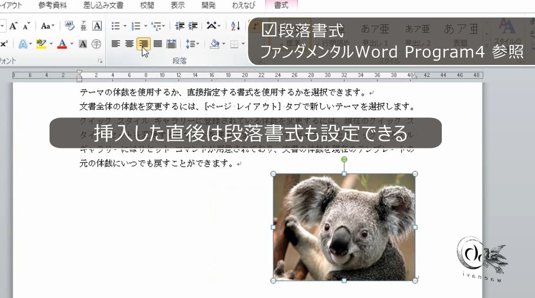Click the picture's right middle sizing handle

point(415,227)
